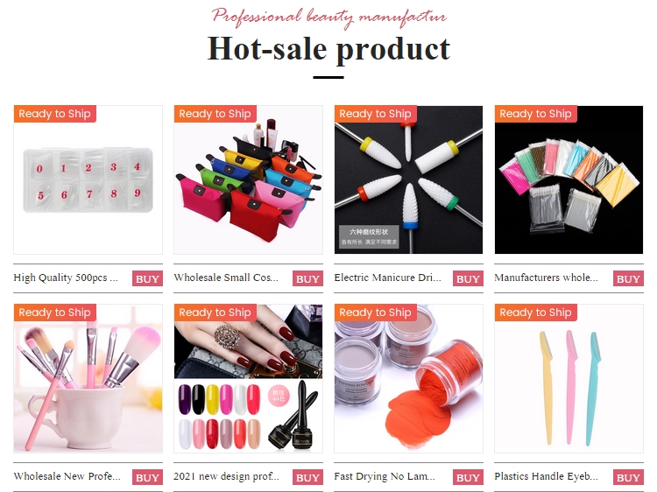Open the dipping powder jars product image
The height and width of the screenshot is (492, 657).
[x=408, y=378]
